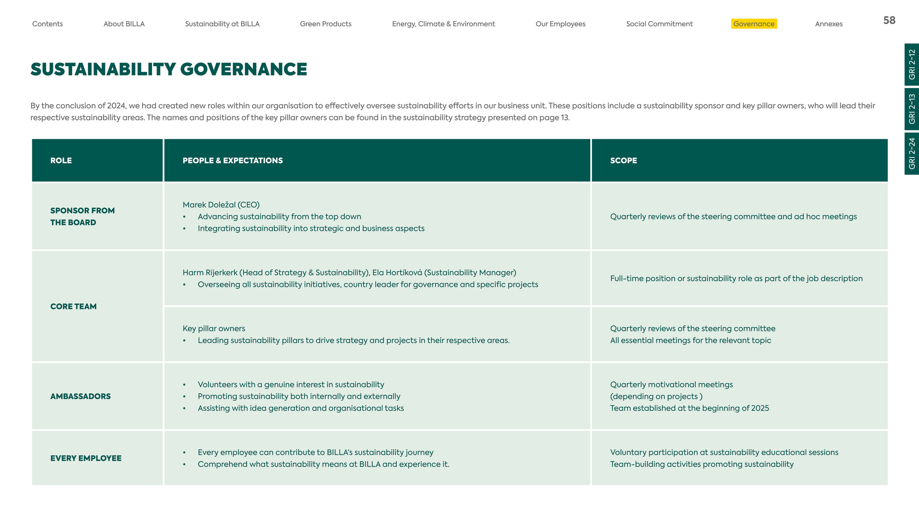Viewport: 919px width, 517px height.
Task: Open Sustainability at BILLA section
Action: (x=222, y=24)
